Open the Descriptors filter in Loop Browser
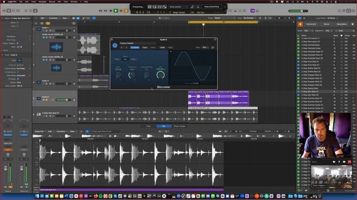The image size is (357, 200). click(x=342, y=24)
